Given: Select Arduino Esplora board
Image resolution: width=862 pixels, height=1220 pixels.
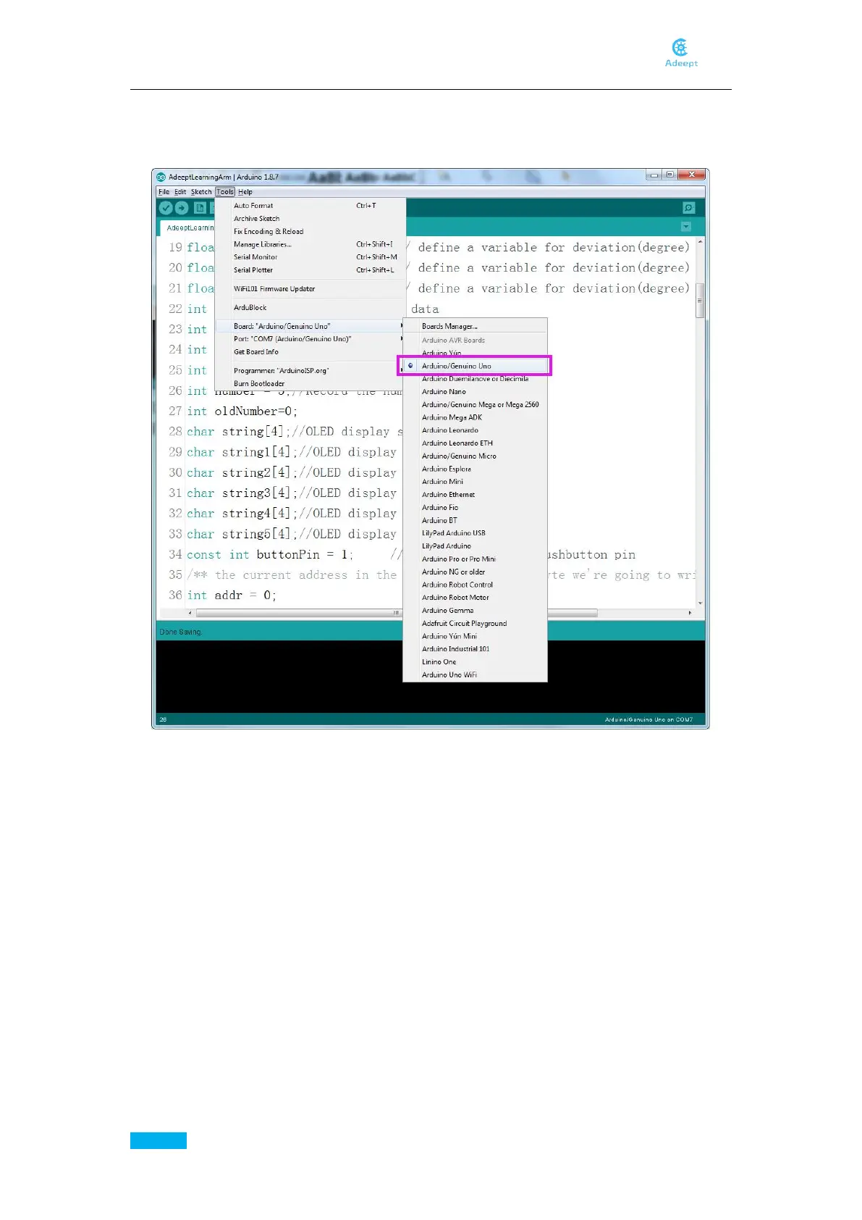Looking at the screenshot, I should 475,469.
